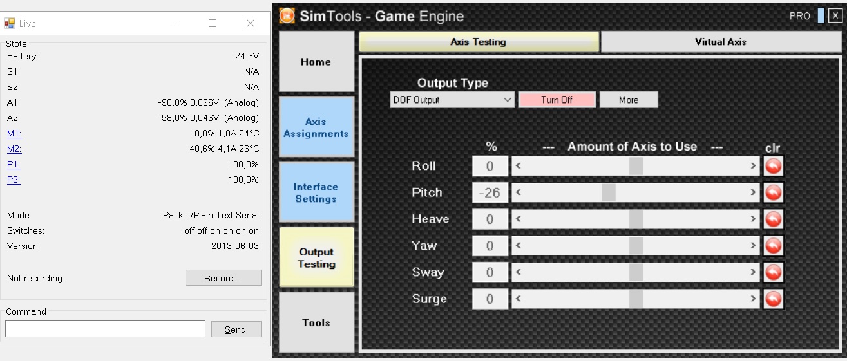The height and width of the screenshot is (361, 847).
Task: Click left arrow of the Yaw slider
Action: tap(519, 246)
